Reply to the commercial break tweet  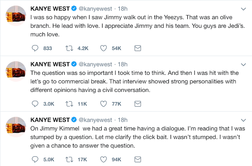(x=35, y=104)
